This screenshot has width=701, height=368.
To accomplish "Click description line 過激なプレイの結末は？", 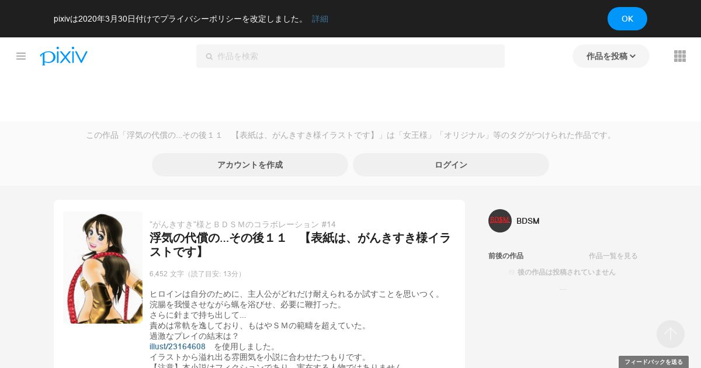I will pyautogui.click(x=195, y=336).
